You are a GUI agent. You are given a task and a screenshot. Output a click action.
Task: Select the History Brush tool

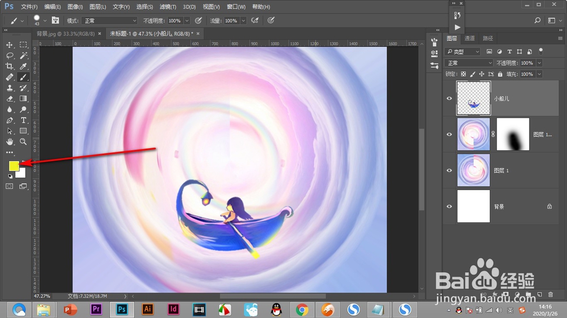click(x=23, y=88)
